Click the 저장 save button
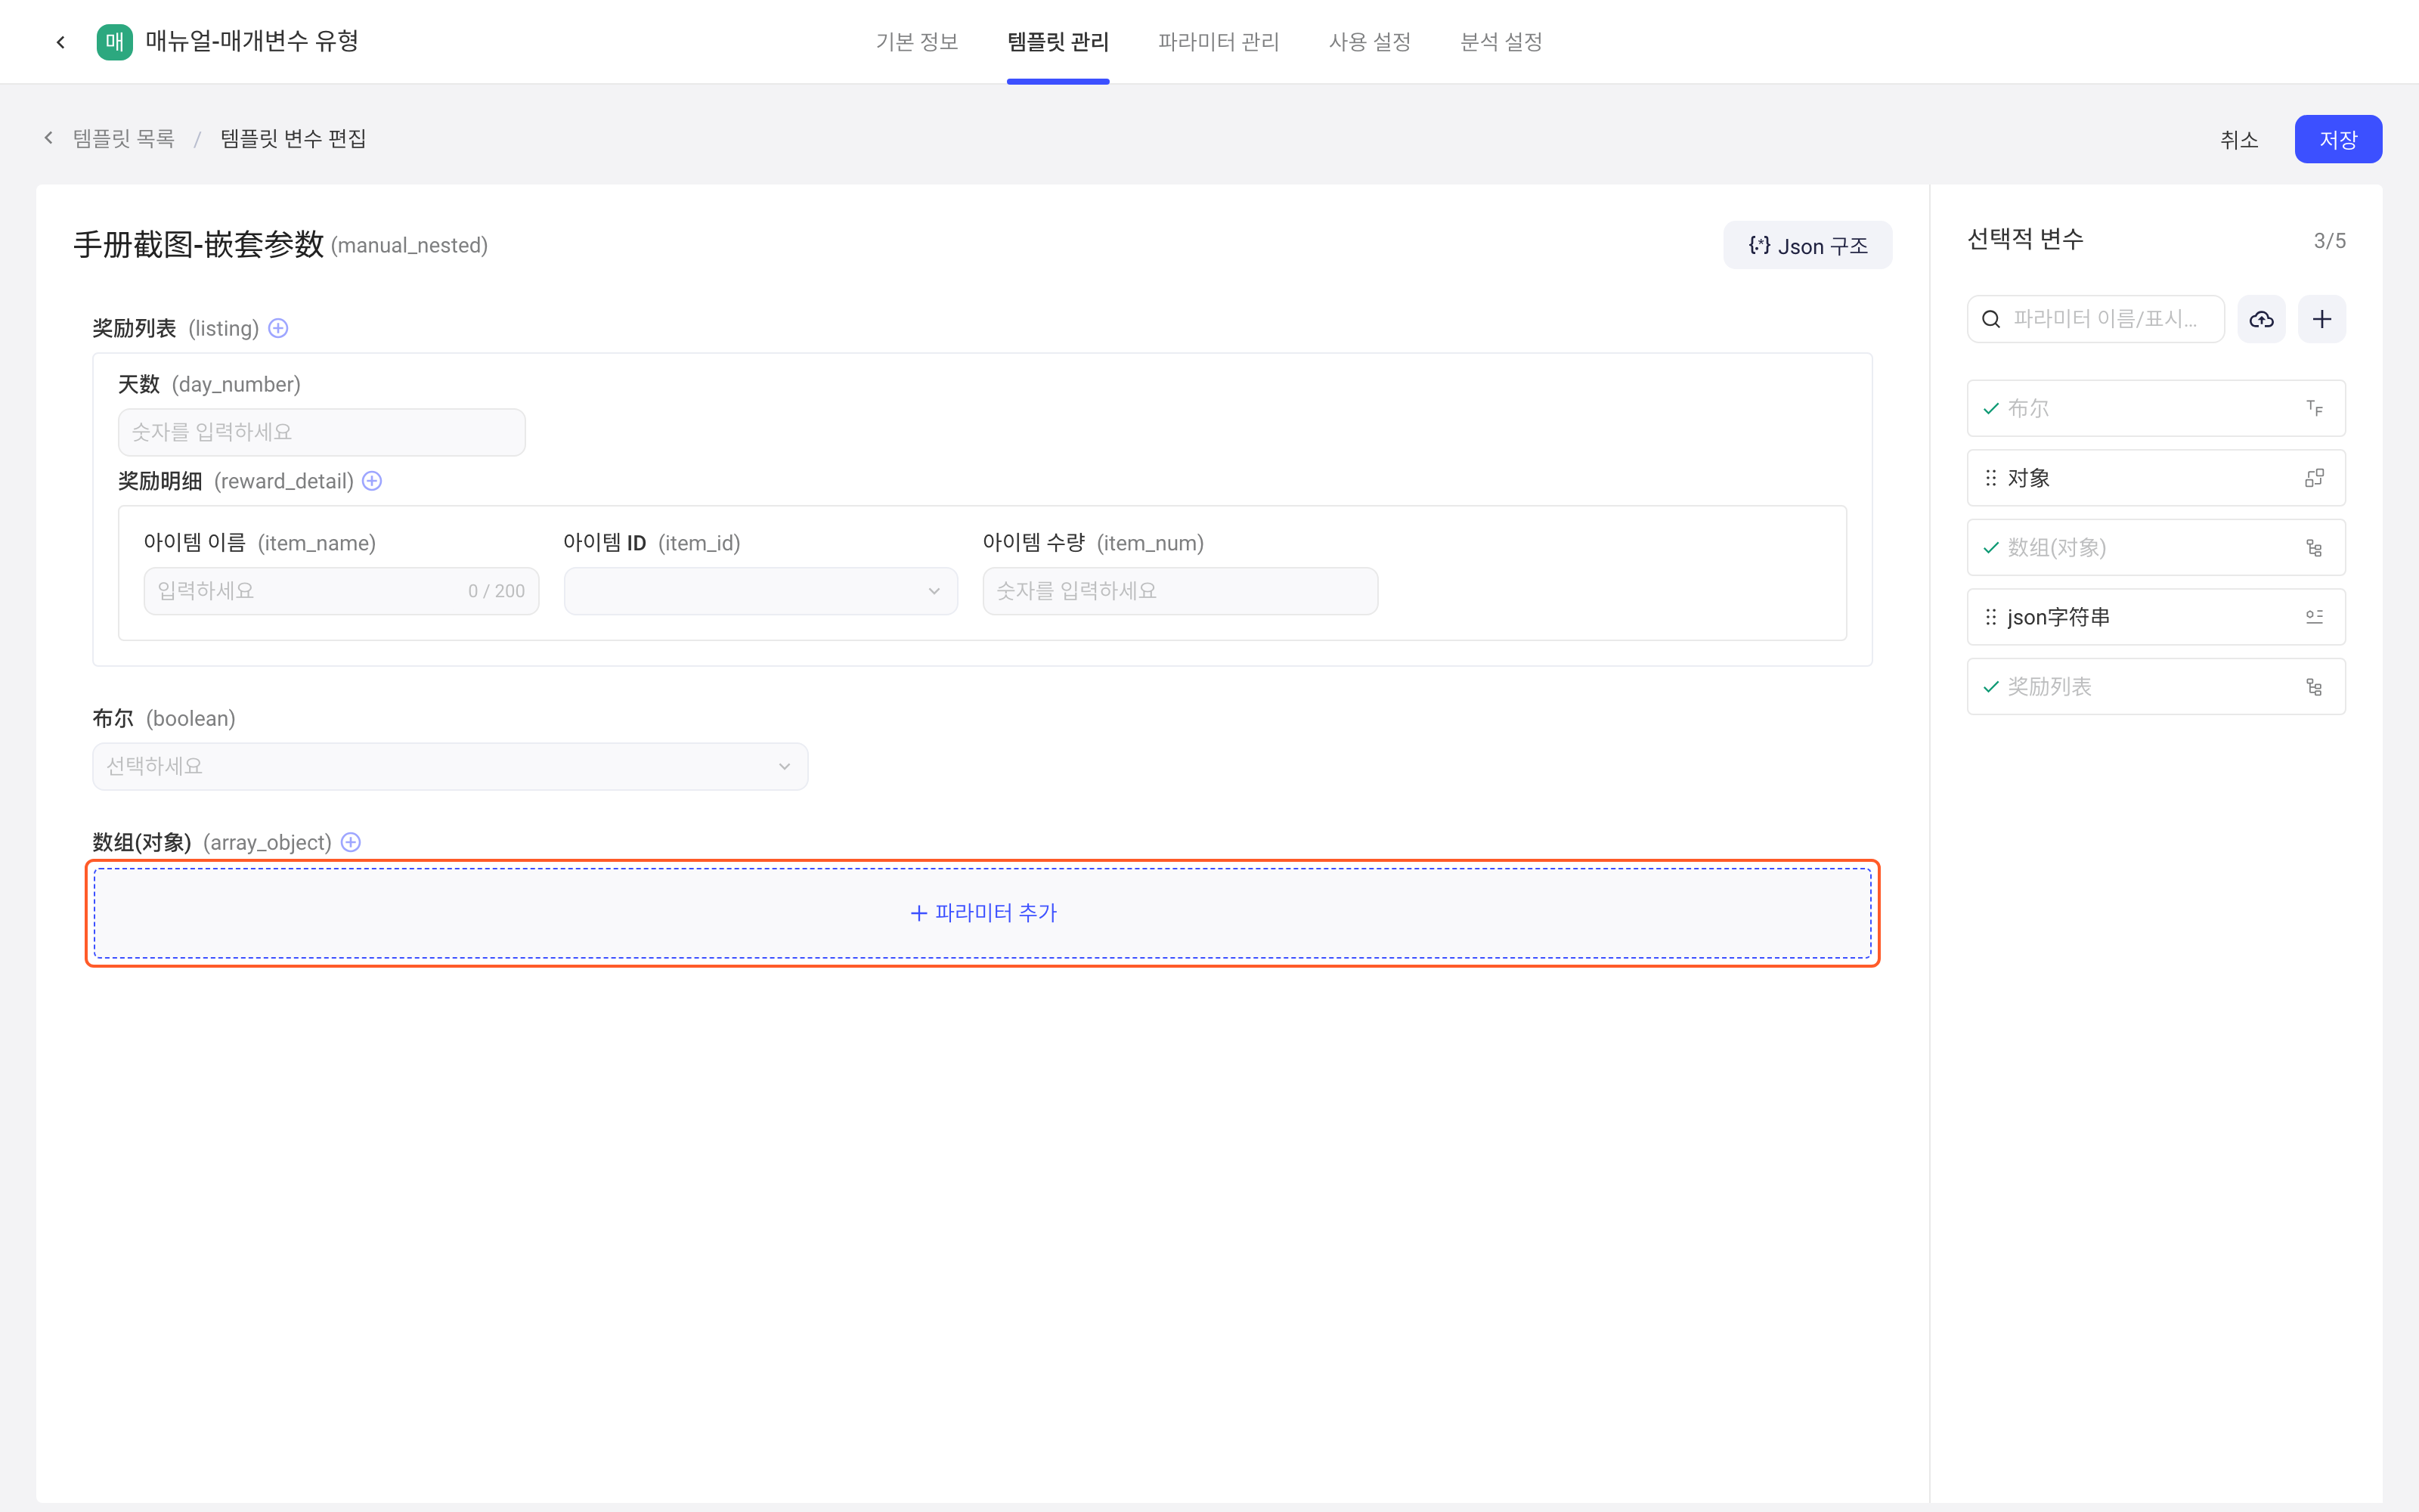 2338,139
